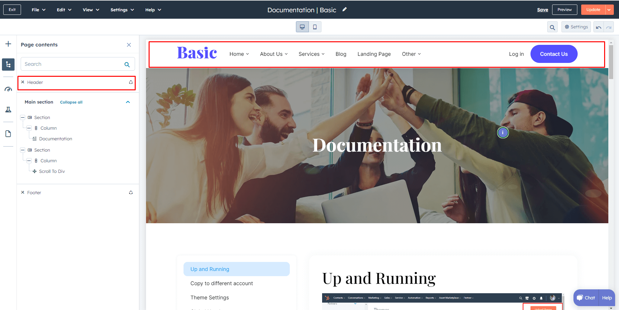
Task: Click the pencil icon to edit page title
Action: pyautogui.click(x=344, y=10)
